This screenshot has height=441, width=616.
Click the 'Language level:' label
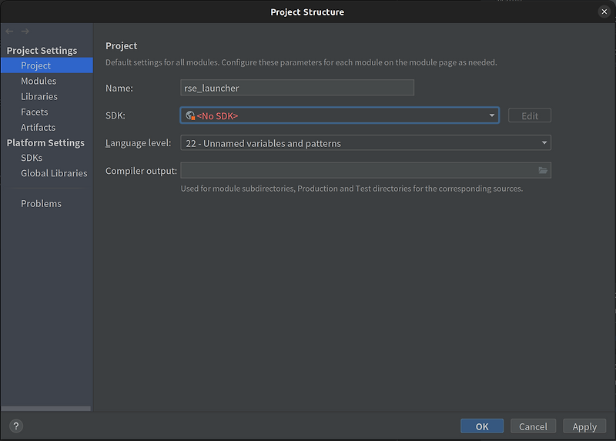click(x=139, y=143)
